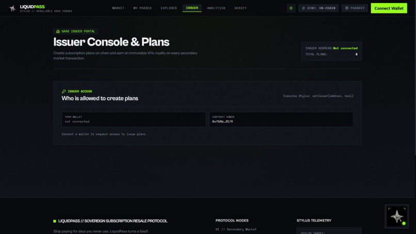The width and height of the screenshot is (416, 234).
Task: Select the Issuer tab
Action: point(192,8)
